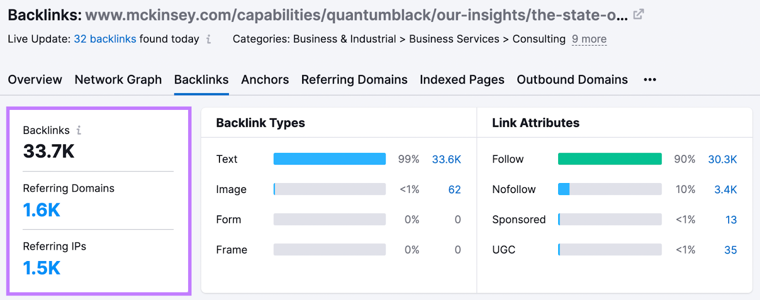Open the ellipsis more-tabs menu
Image resolution: width=760 pixels, height=300 pixels.
click(x=649, y=79)
